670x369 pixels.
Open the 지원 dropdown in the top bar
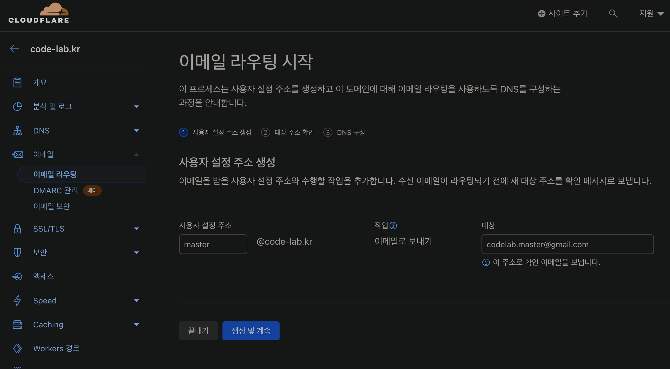651,13
